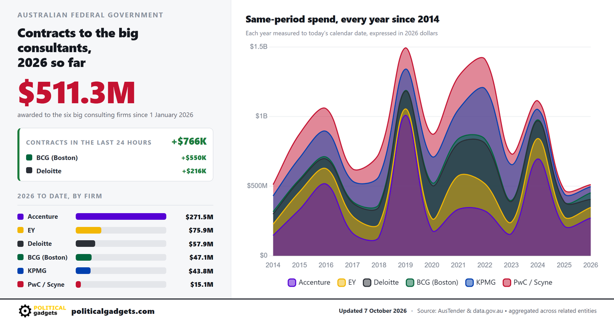Toggle Accenture series in chart legend
This screenshot has width=614, height=322.
[x=309, y=282]
